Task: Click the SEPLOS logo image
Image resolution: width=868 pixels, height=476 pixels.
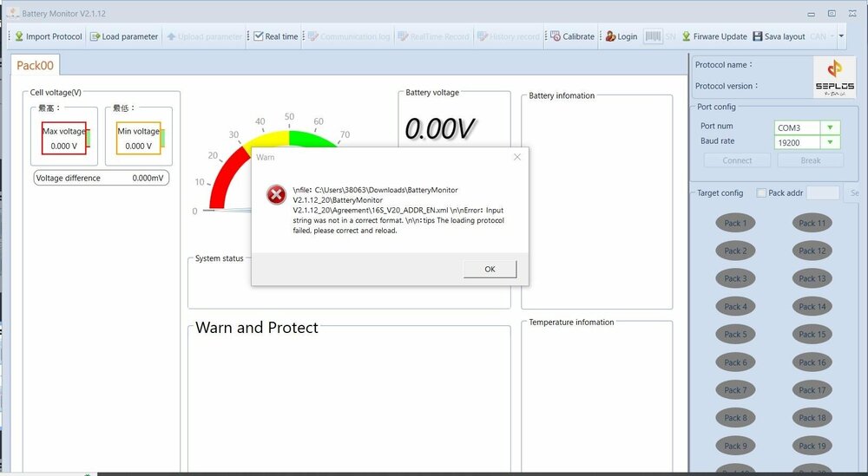Action: pyautogui.click(x=834, y=77)
